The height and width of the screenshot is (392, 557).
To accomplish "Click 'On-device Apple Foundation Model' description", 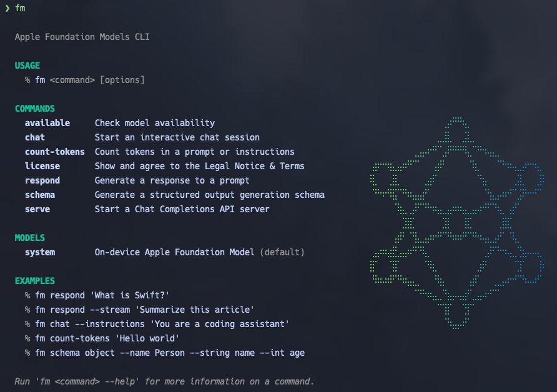I will [174, 252].
